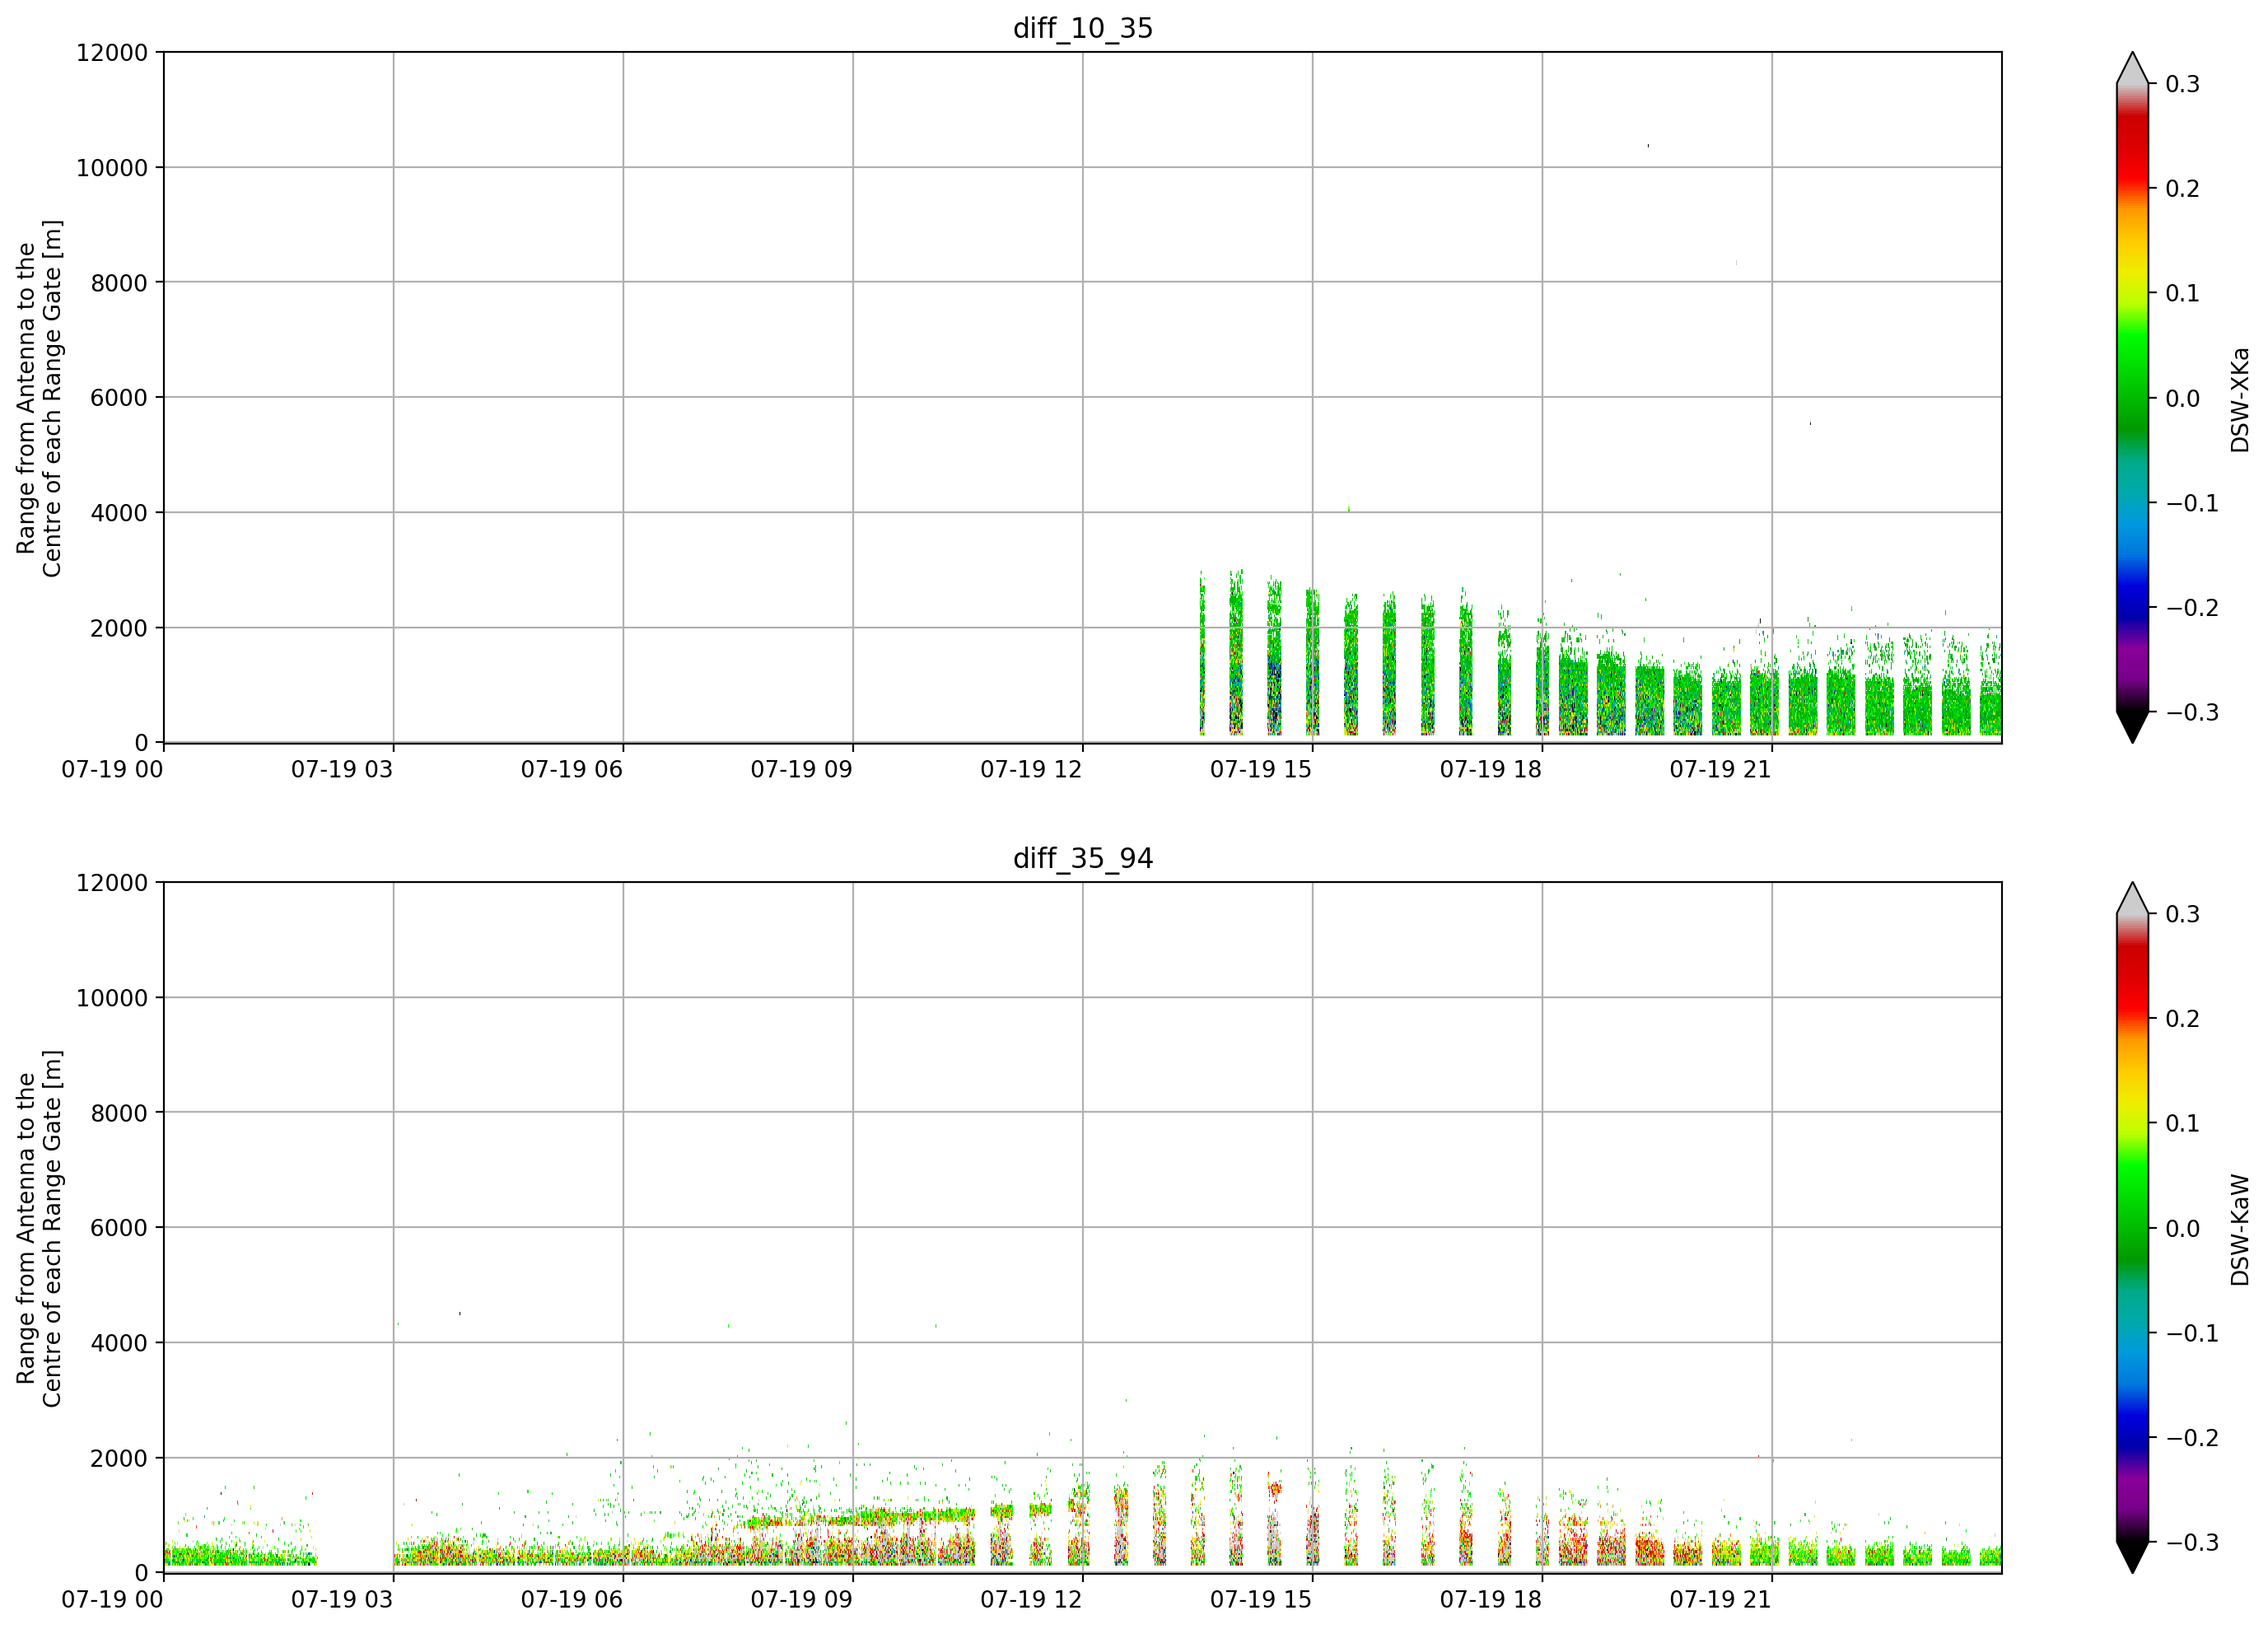Click the 4000 y-tick in diff_10_35 plot
Image resolution: width=2268 pixels, height=1629 pixels.
coord(119,513)
